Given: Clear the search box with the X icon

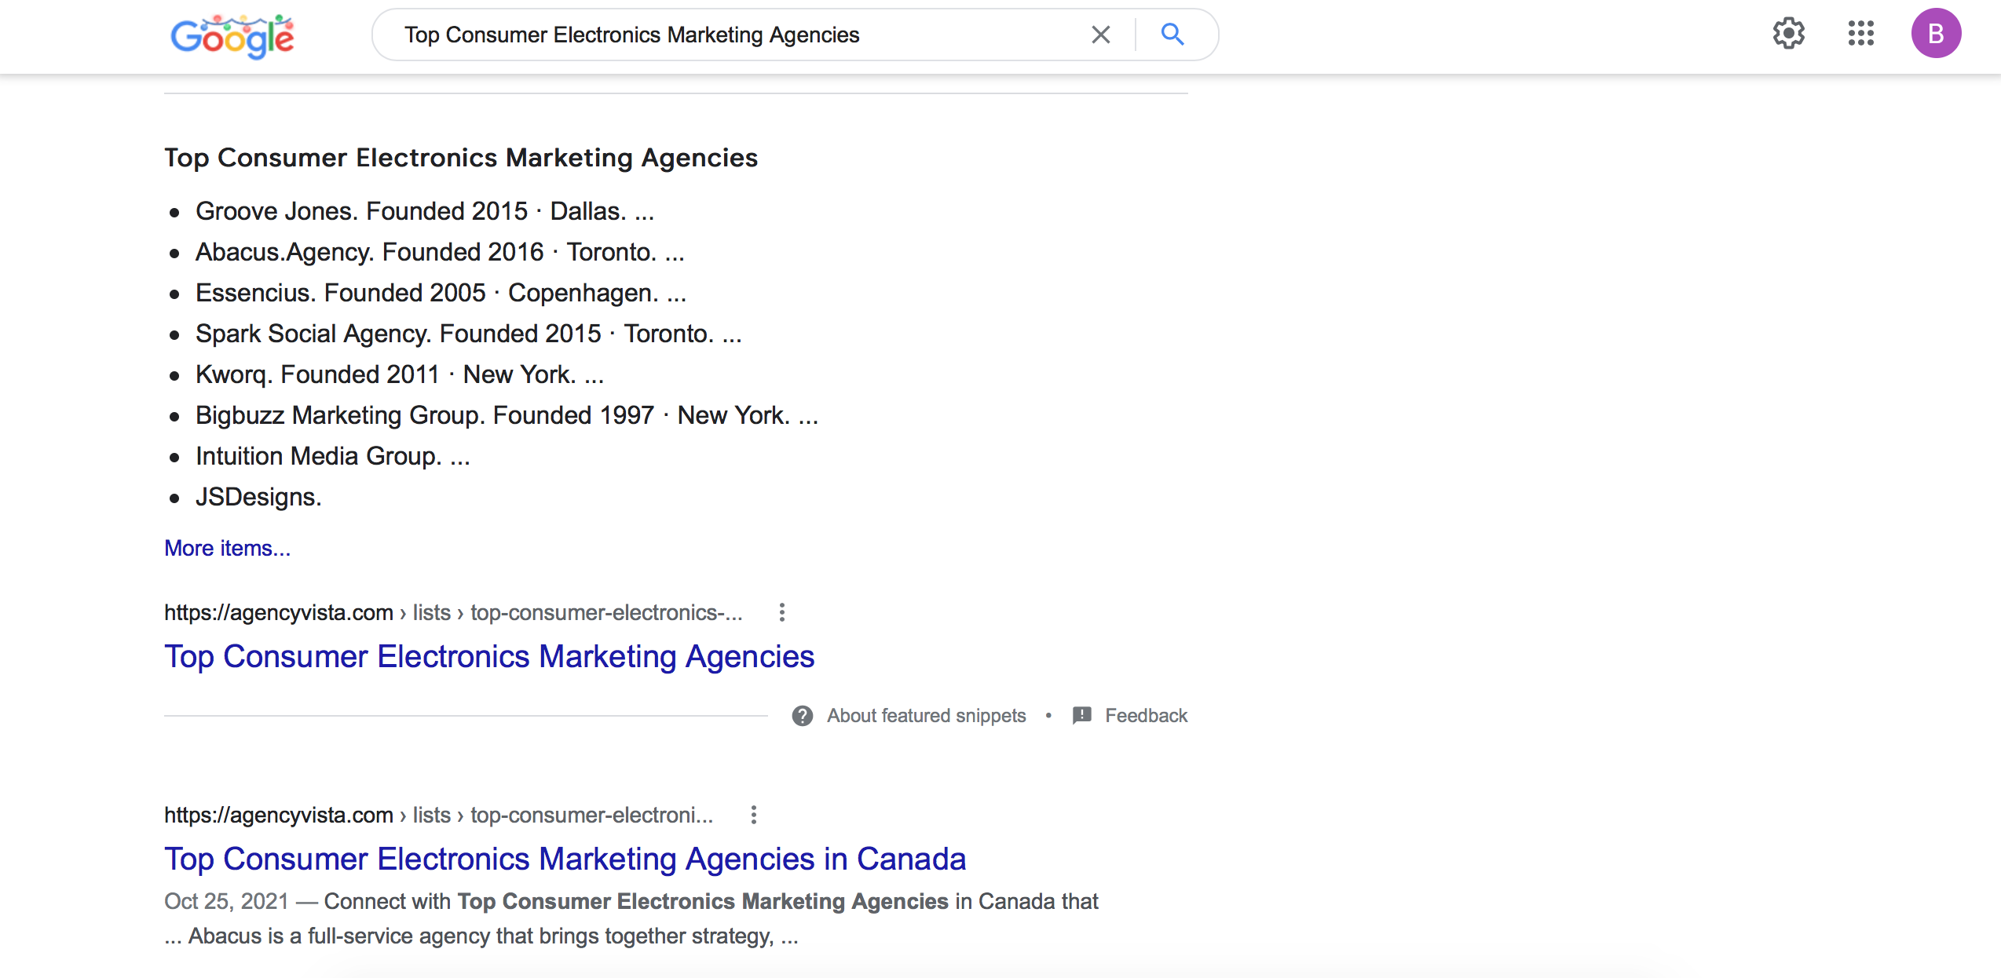Looking at the screenshot, I should pyautogui.click(x=1101, y=35).
